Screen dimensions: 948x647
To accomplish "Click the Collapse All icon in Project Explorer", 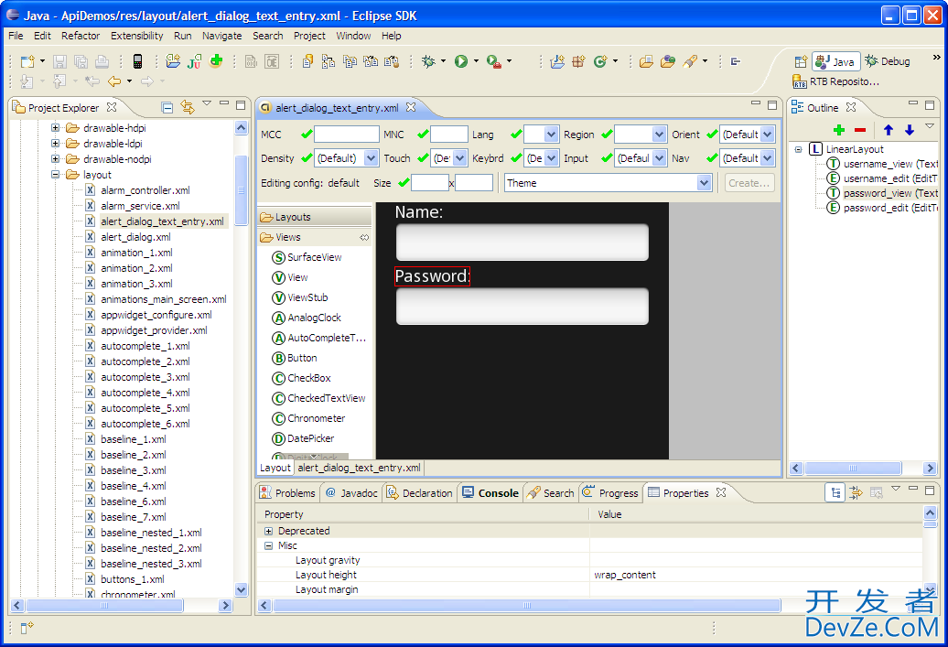I will click(167, 108).
